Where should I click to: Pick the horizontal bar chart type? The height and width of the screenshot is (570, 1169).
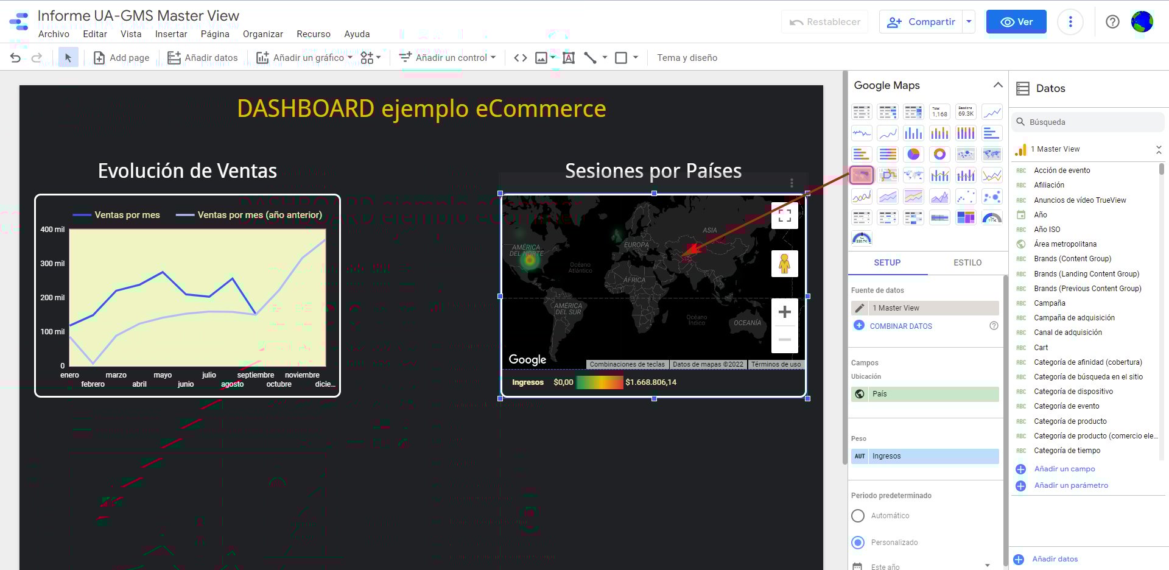click(992, 133)
